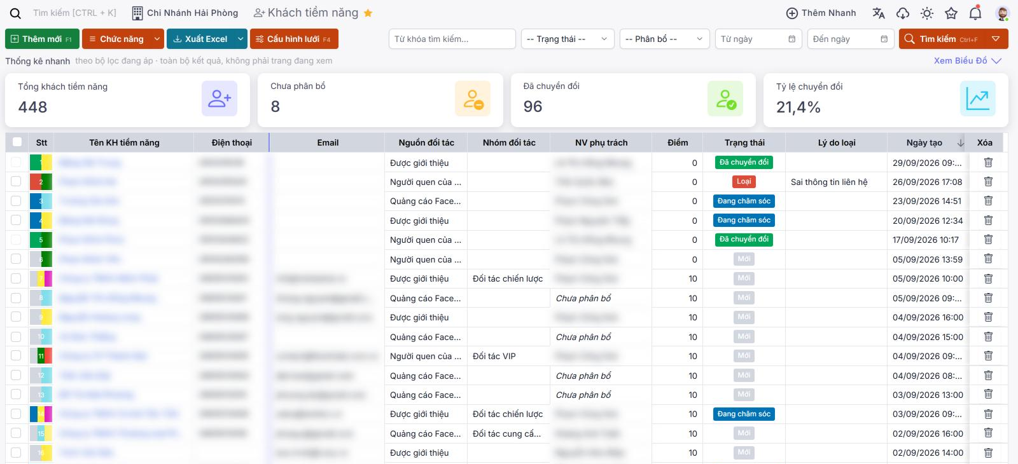Click the yellow star beside Khách tiềm năng

[368, 13]
